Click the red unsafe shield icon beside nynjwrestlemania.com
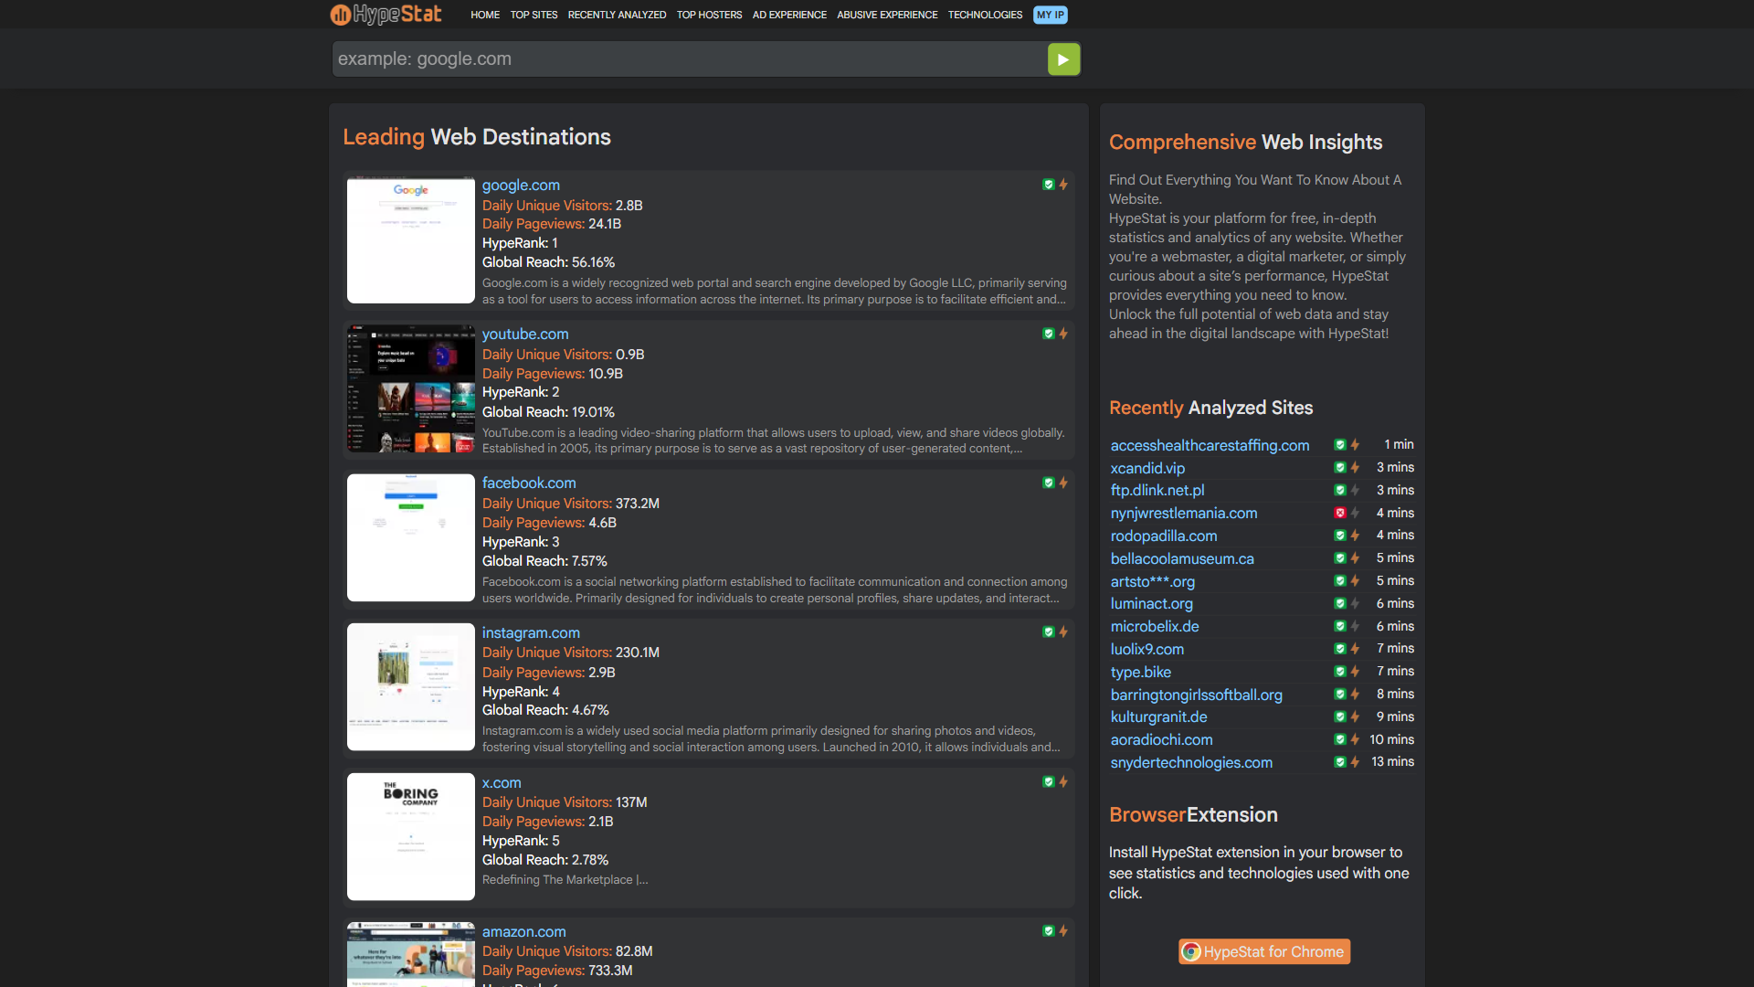The image size is (1754, 987). coord(1340,513)
